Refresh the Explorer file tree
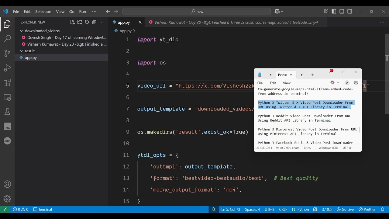Viewport: 389px width, 219px height. click(x=87, y=22)
